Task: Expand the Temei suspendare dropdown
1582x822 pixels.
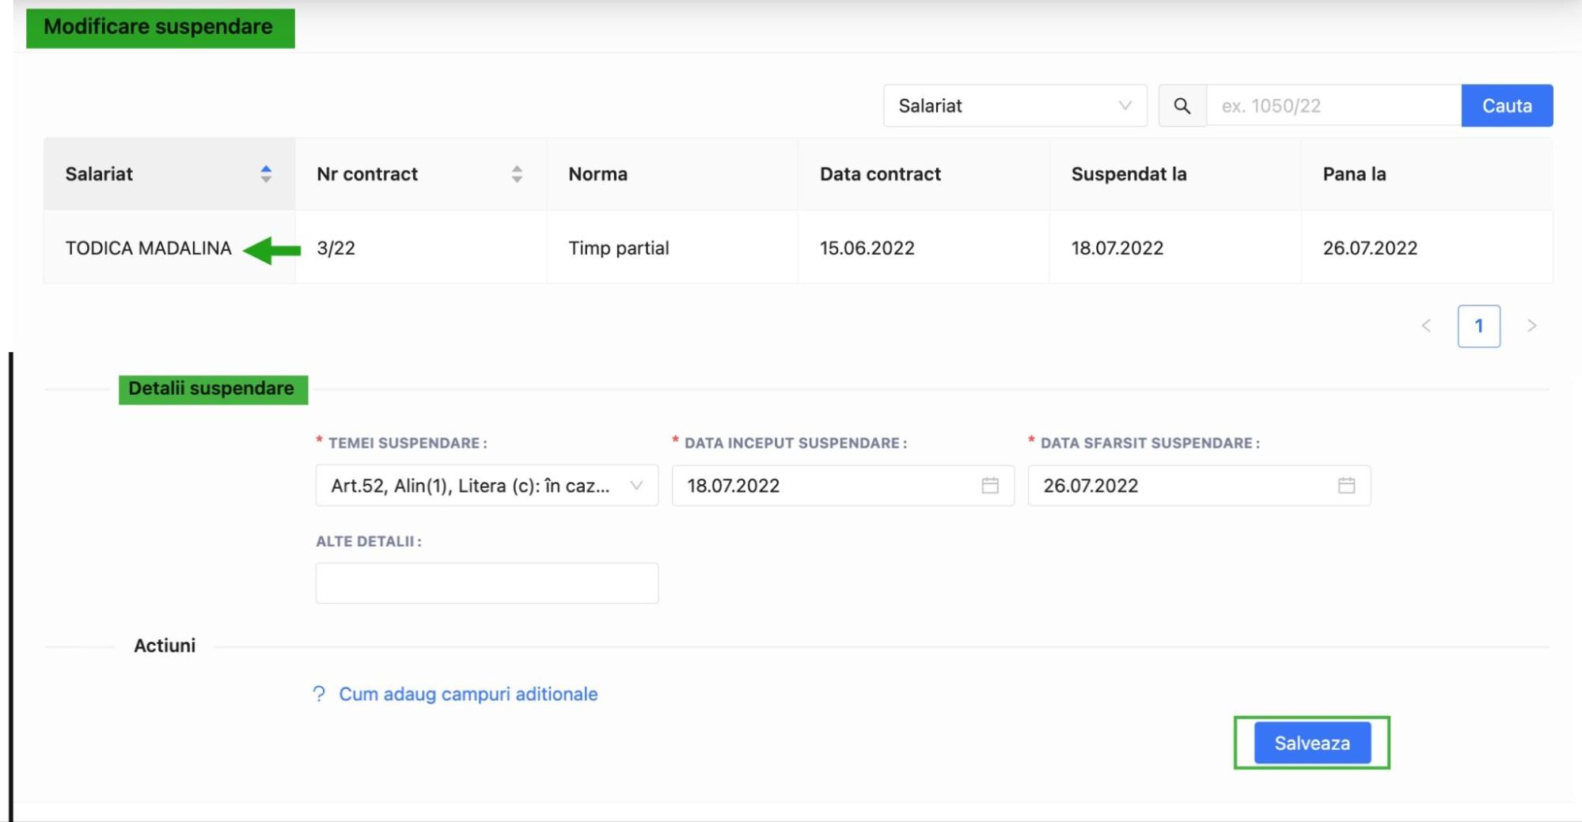Action: pyautogui.click(x=487, y=486)
